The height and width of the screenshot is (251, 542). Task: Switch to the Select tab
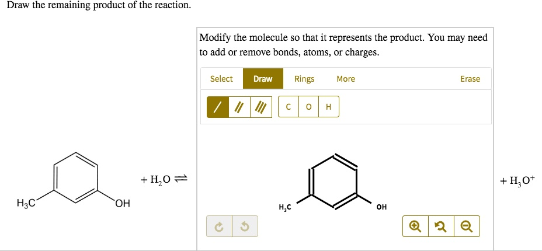pyautogui.click(x=221, y=79)
